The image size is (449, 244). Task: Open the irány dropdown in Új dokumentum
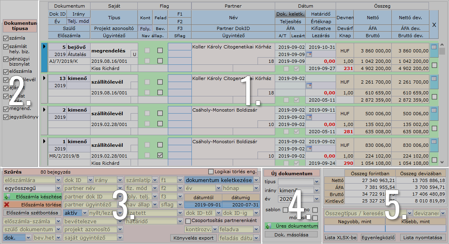click(x=317, y=190)
